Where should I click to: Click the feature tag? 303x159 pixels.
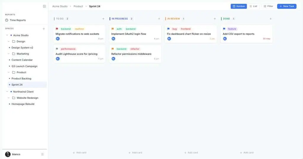click(x=232, y=29)
